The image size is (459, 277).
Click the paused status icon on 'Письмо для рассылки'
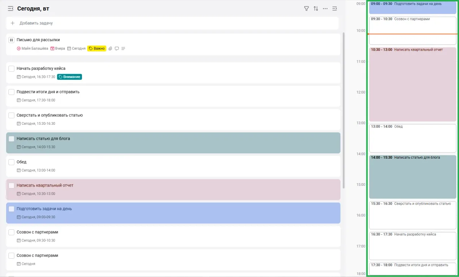[11, 40]
